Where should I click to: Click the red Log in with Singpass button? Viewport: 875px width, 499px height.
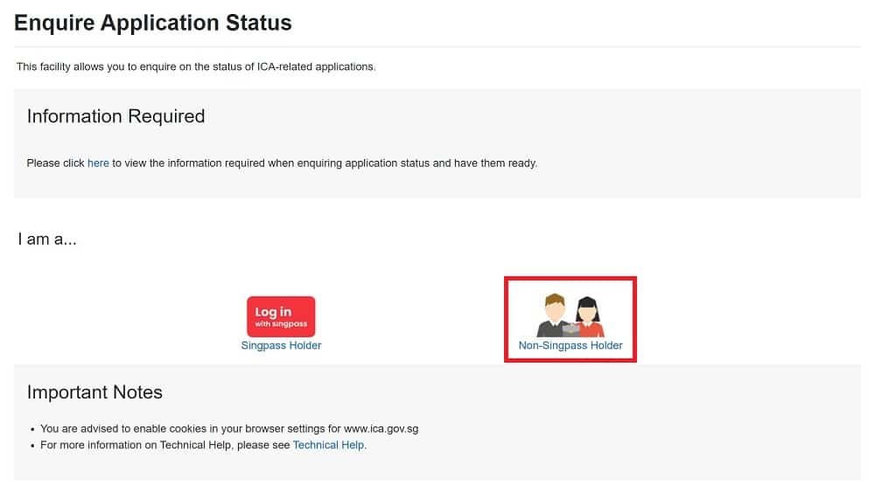281,316
